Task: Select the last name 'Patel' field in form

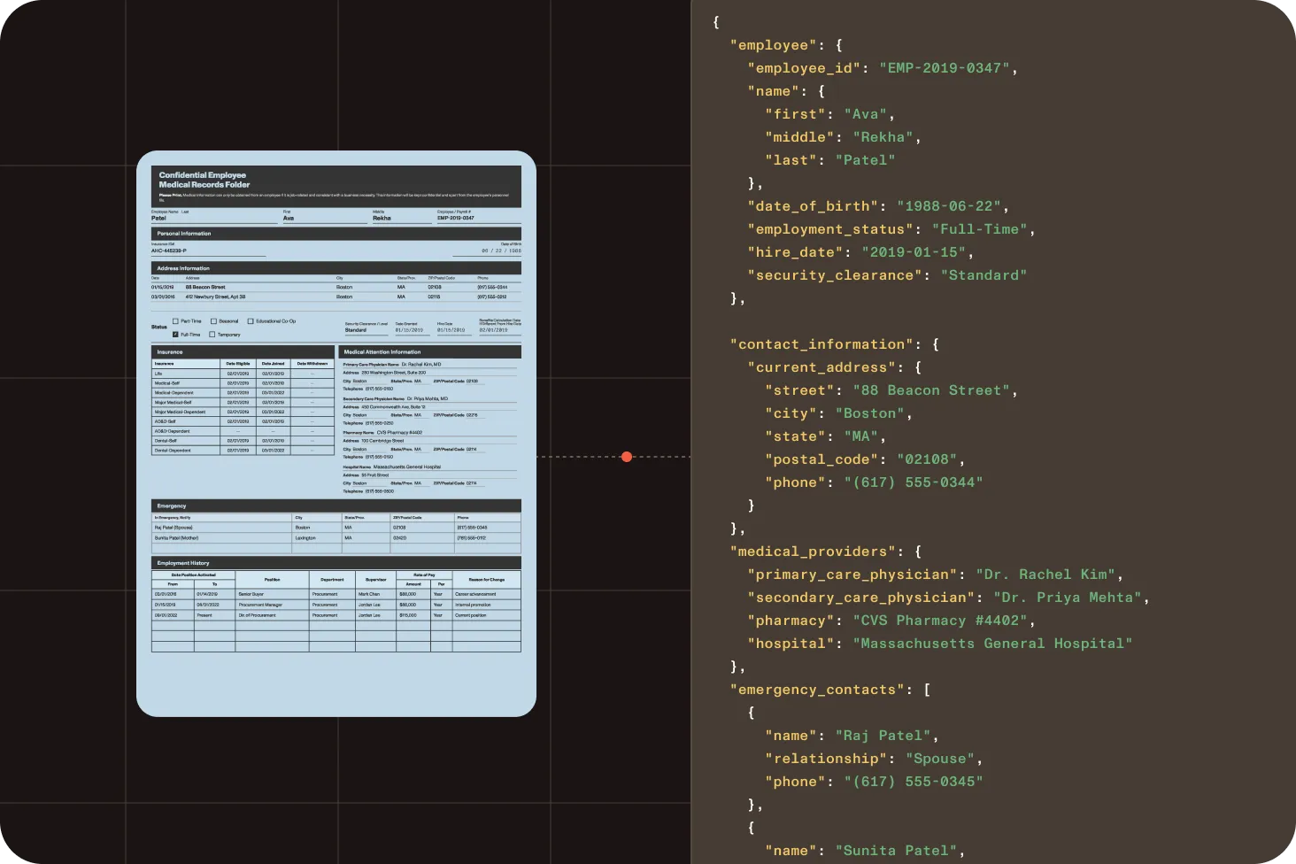Action: (x=214, y=218)
